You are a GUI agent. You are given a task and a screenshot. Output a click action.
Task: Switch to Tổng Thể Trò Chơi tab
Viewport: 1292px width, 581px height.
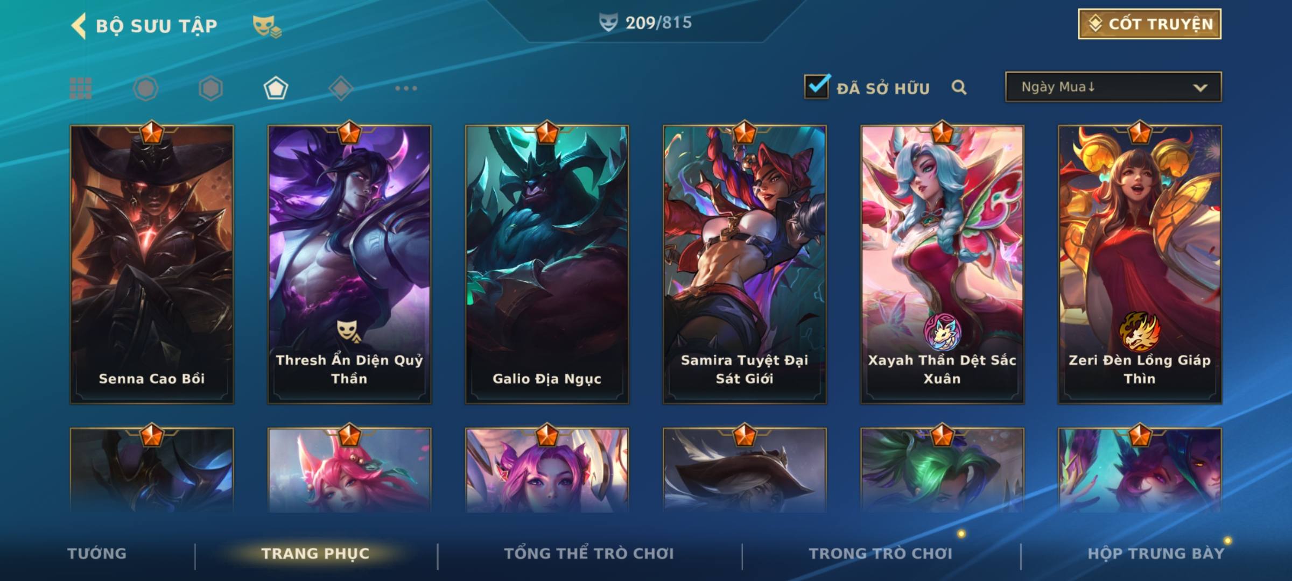(x=589, y=554)
